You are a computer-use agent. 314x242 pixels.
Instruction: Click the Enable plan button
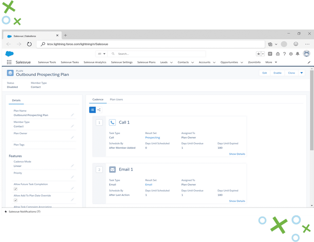pos(277,73)
